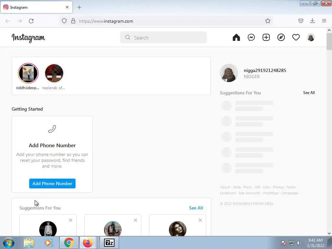
Task: Open API footer link
Action: (x=257, y=187)
